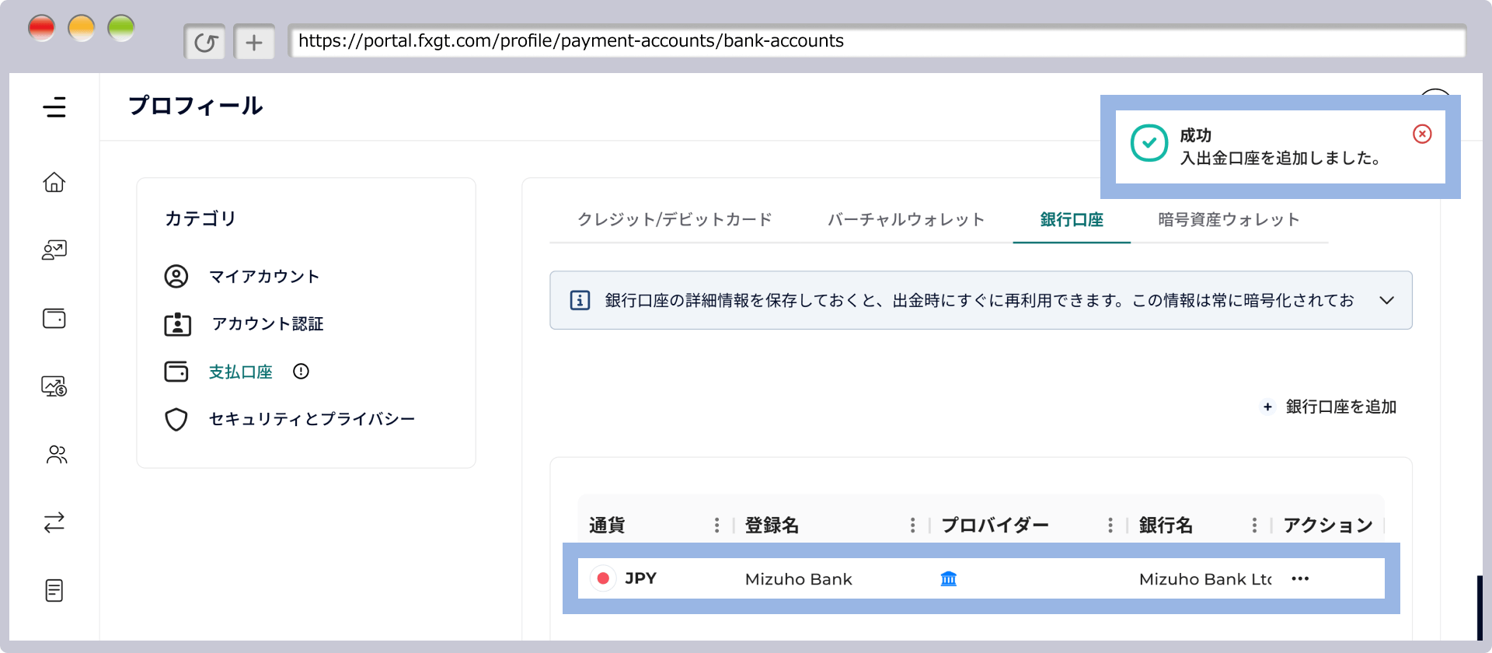Reload the page with browser refresh button
Viewport: 1492px width, 653px height.
pyautogui.click(x=205, y=42)
